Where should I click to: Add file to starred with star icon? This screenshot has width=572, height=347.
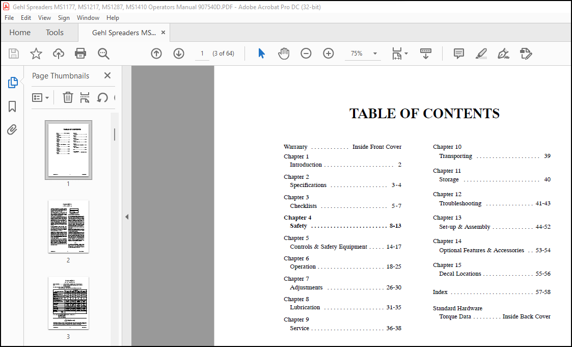coord(36,54)
